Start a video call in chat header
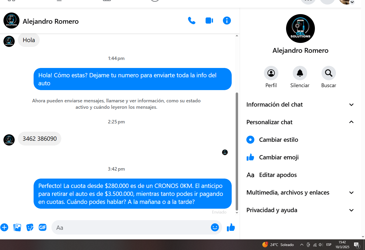The height and width of the screenshot is (250, 365). [209, 21]
